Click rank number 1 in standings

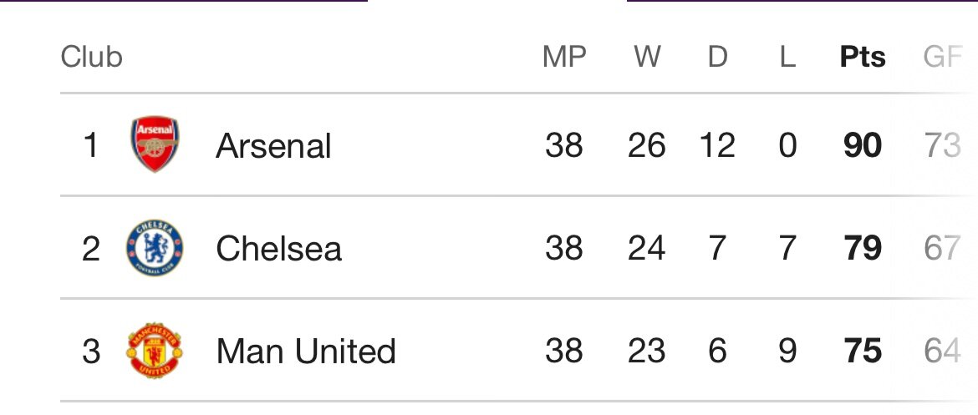point(91,146)
